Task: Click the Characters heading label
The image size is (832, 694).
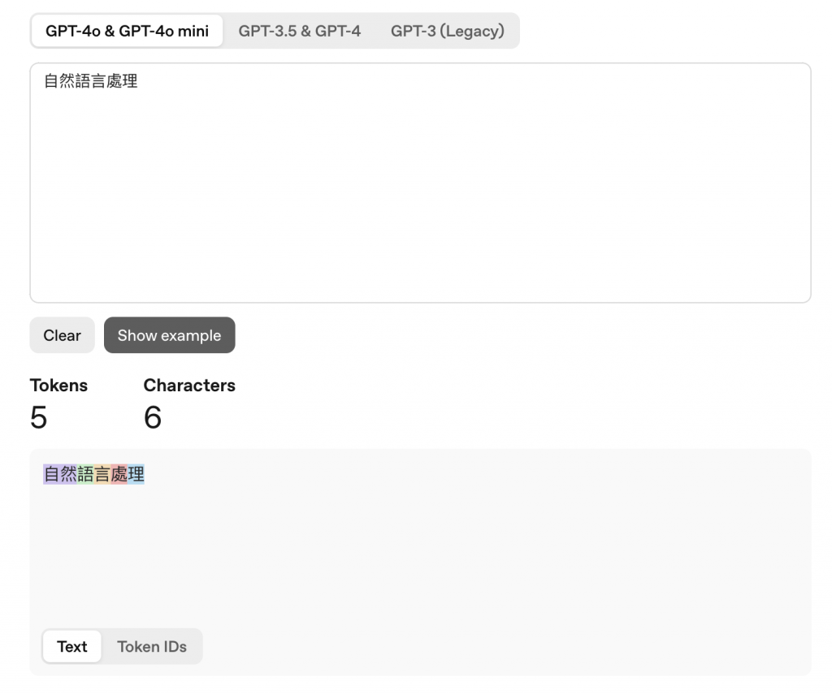Action: [x=189, y=386]
